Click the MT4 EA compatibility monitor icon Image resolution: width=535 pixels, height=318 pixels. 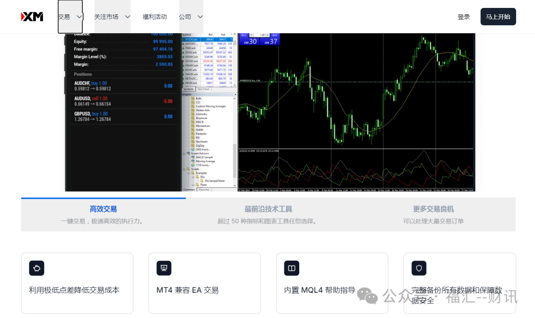(x=164, y=268)
